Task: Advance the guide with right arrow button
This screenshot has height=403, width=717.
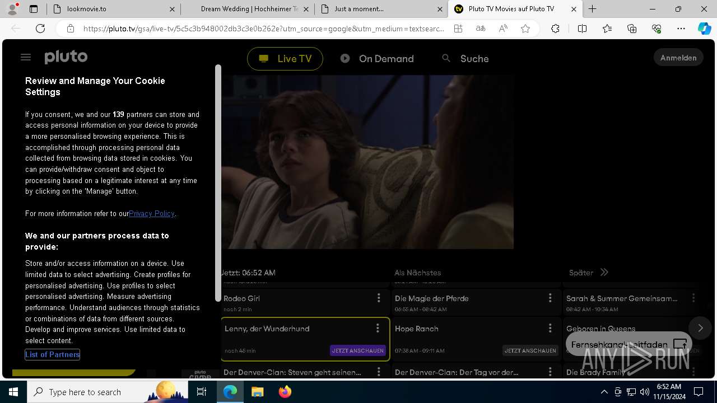Action: [700, 328]
